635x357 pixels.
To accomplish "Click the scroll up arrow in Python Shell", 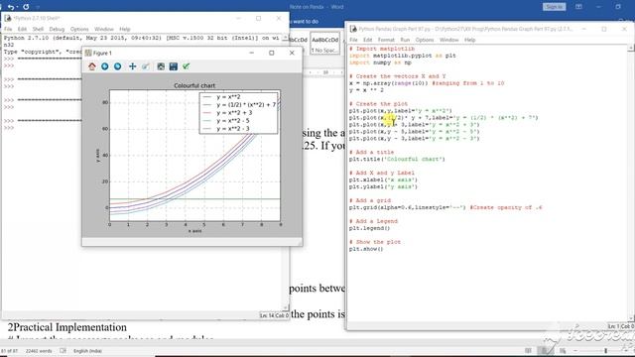I will point(285,38).
